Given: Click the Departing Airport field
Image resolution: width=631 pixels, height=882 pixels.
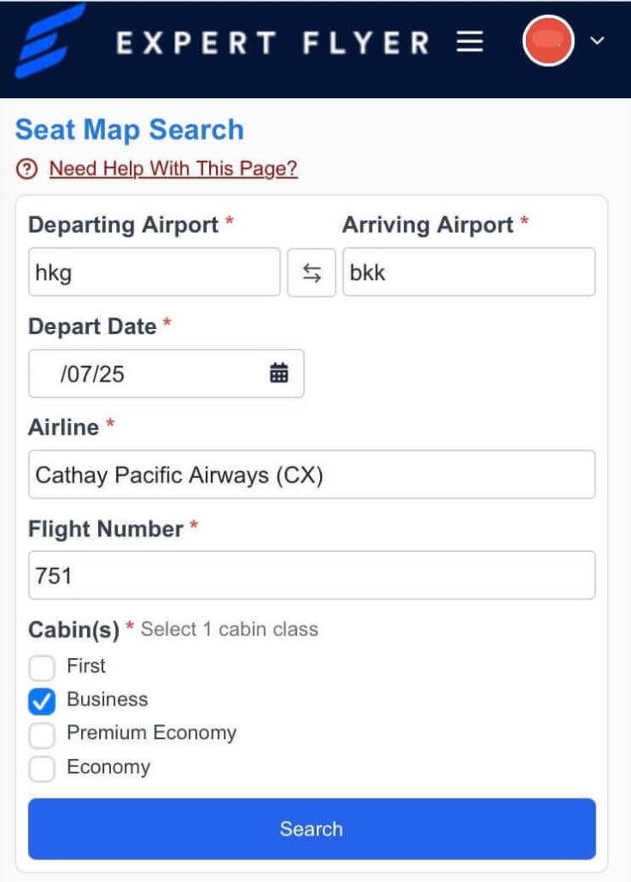Looking at the screenshot, I should (154, 272).
